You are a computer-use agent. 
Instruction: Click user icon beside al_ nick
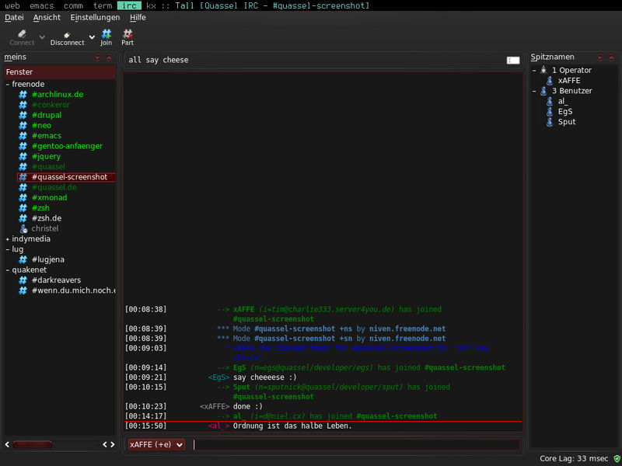pyautogui.click(x=550, y=101)
